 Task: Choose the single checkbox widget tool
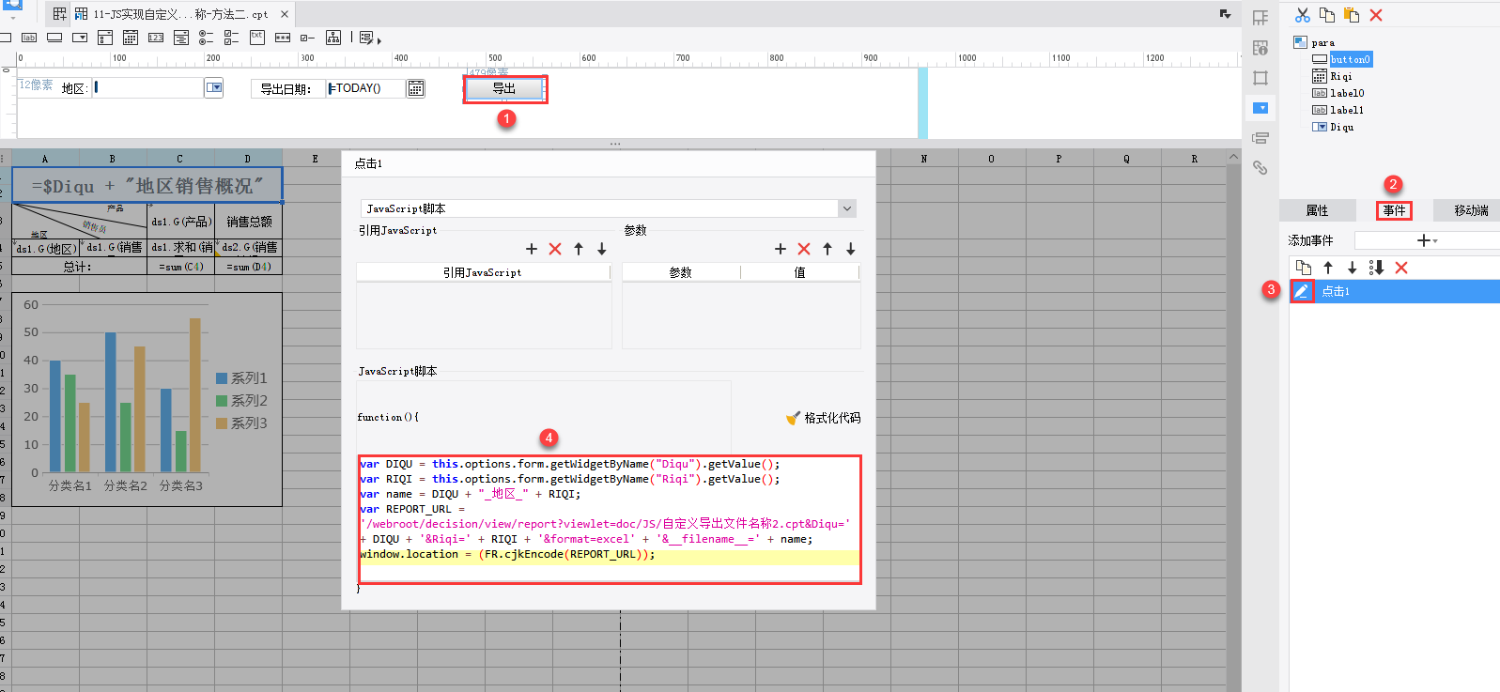click(308, 38)
